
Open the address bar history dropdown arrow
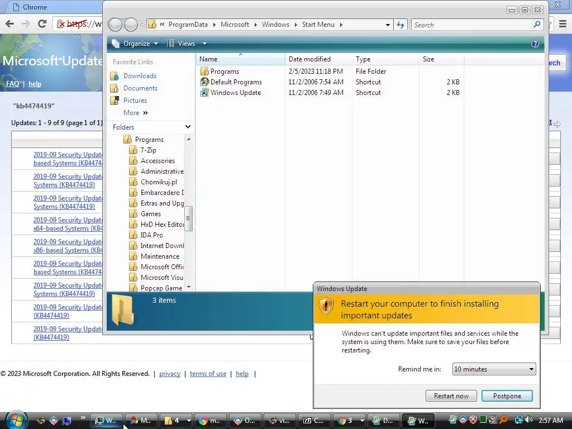point(388,25)
